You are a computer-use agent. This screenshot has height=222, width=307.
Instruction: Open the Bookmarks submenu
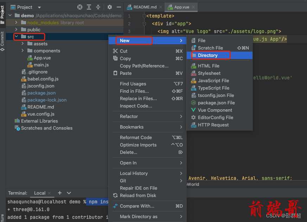point(147,127)
